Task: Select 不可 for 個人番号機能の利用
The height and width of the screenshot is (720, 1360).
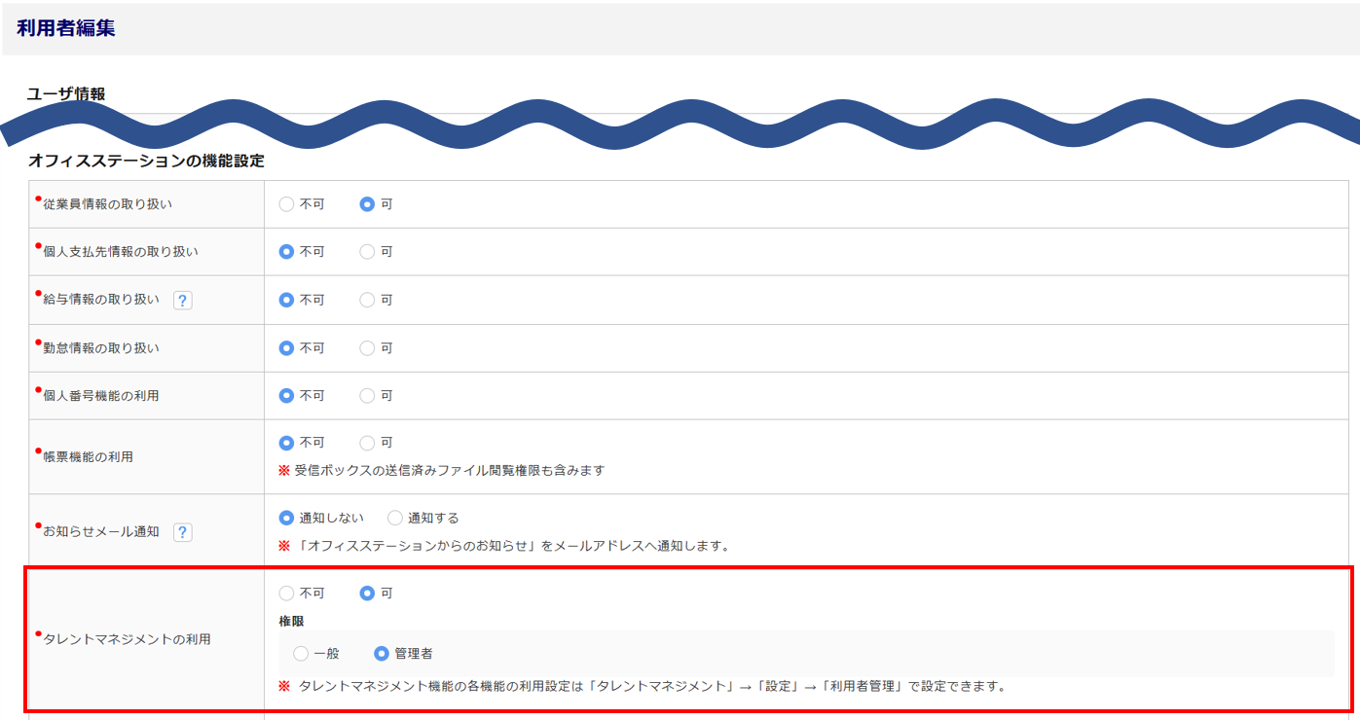Action: click(x=286, y=396)
